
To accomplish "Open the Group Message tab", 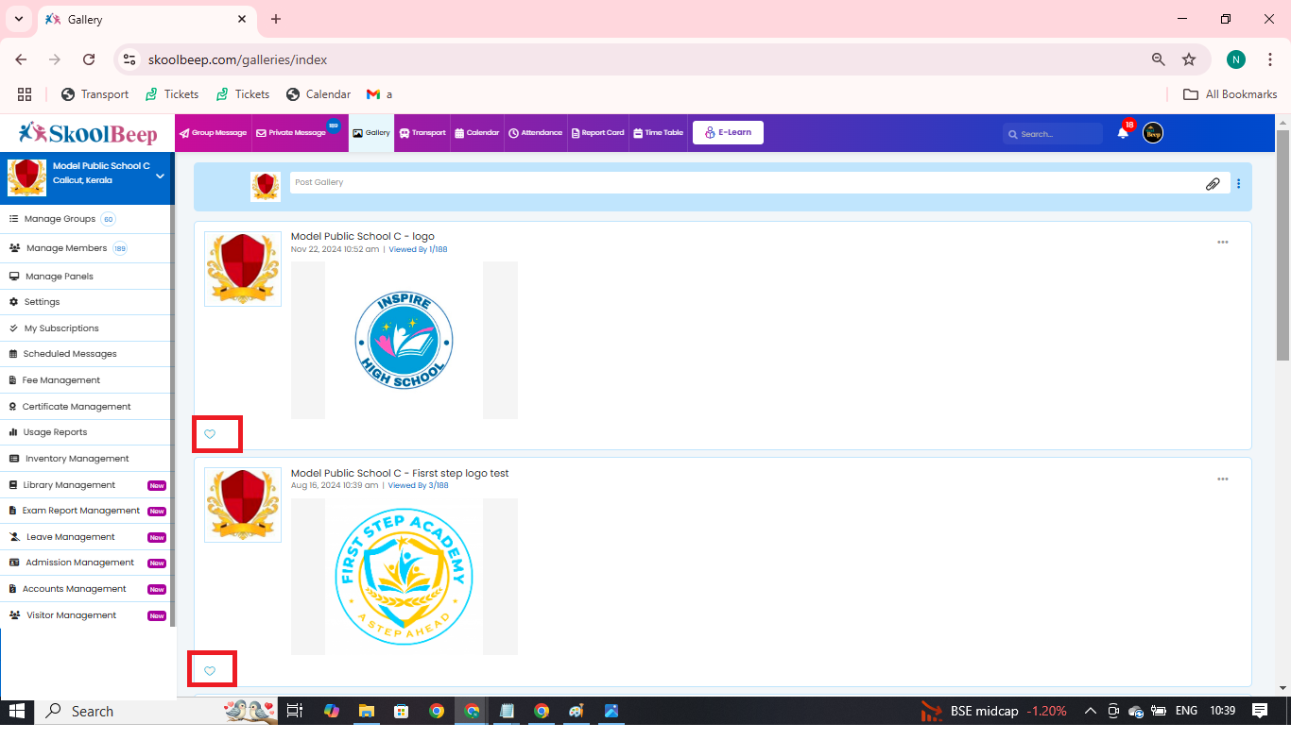I will 214,133.
